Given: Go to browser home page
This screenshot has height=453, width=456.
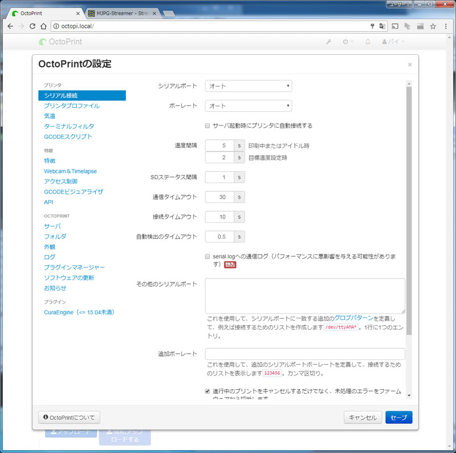Looking at the screenshot, I should click(x=43, y=26).
